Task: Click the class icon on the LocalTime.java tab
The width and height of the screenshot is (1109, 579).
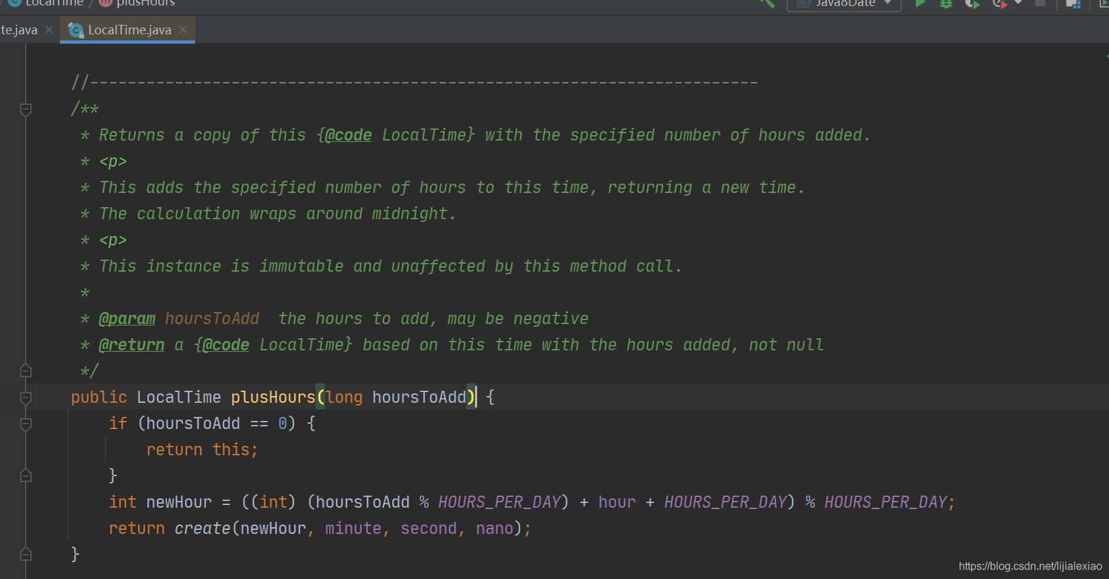Action: click(x=76, y=30)
